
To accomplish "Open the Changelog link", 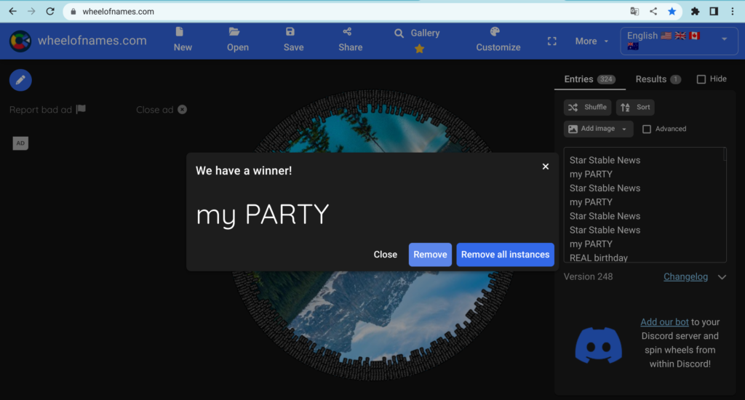I will (x=685, y=277).
